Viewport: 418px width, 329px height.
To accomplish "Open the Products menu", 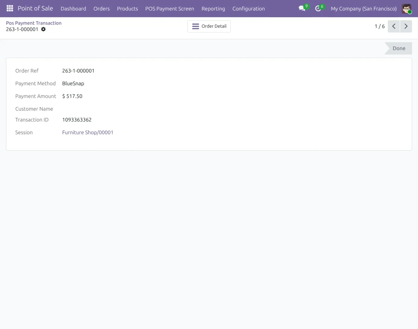I will [127, 8].
